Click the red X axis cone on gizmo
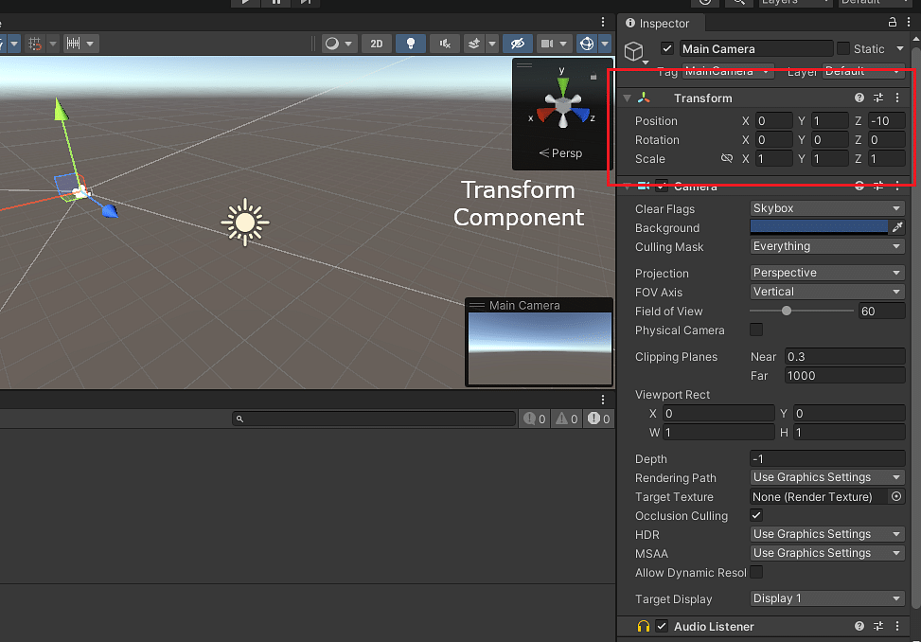 click(545, 114)
